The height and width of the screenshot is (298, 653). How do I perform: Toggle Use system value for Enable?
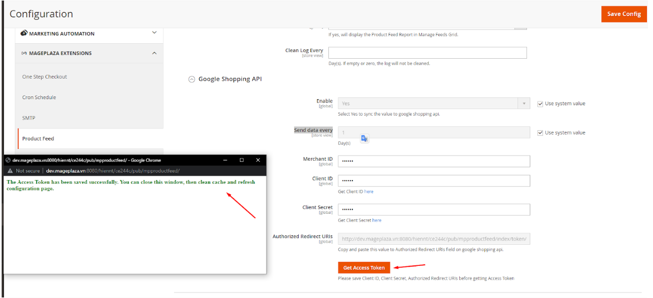[x=540, y=104]
